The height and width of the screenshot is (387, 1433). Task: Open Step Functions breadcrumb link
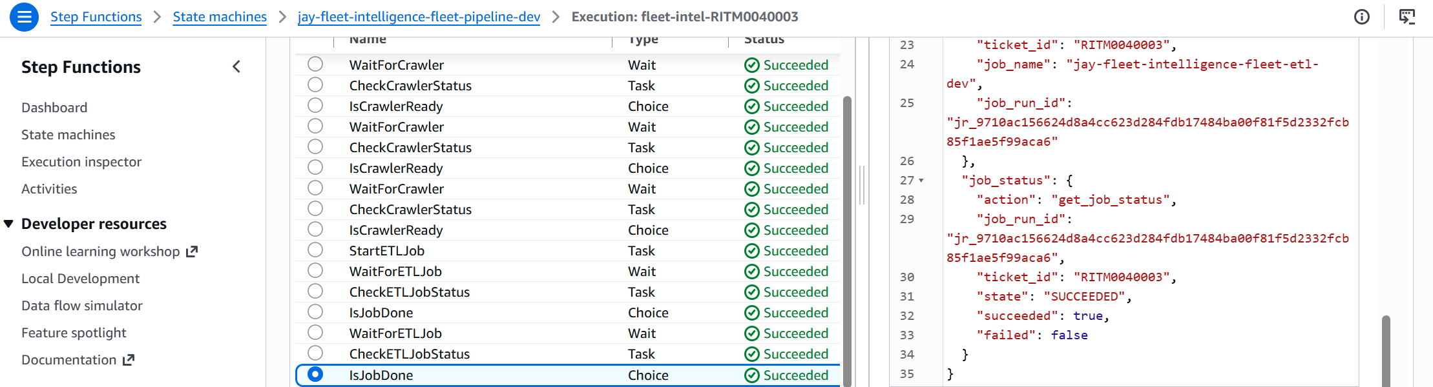pos(96,17)
